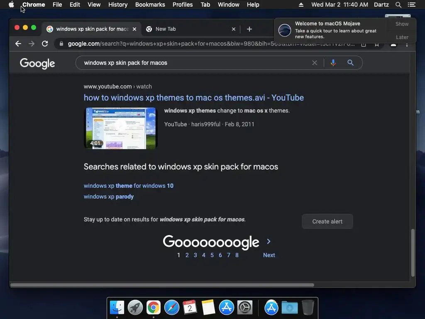Click the blue magnifier search button

pos(350,63)
